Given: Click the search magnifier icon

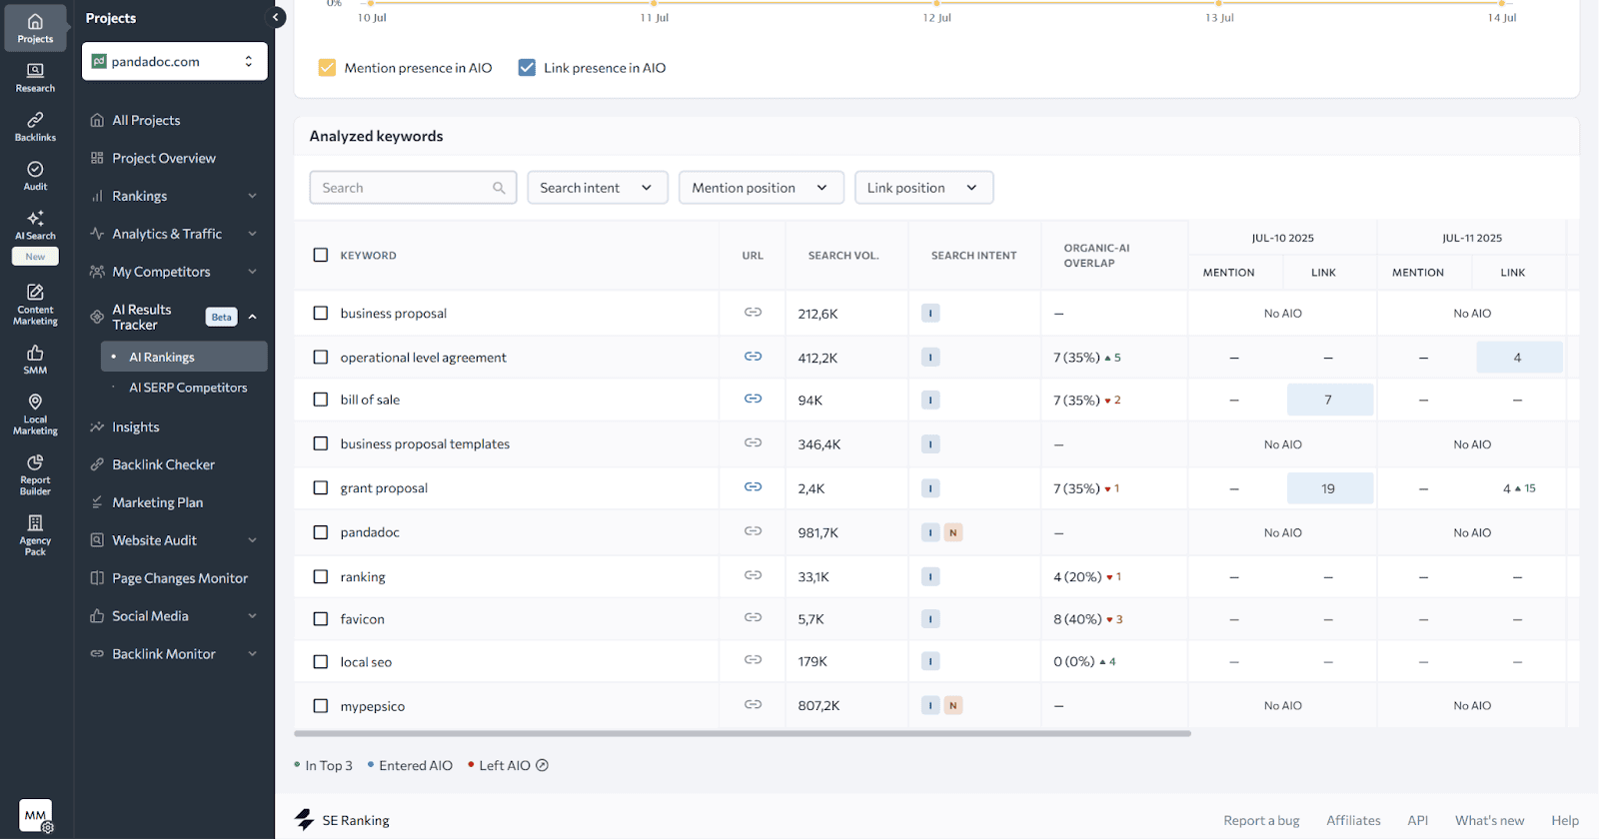Looking at the screenshot, I should pos(499,188).
